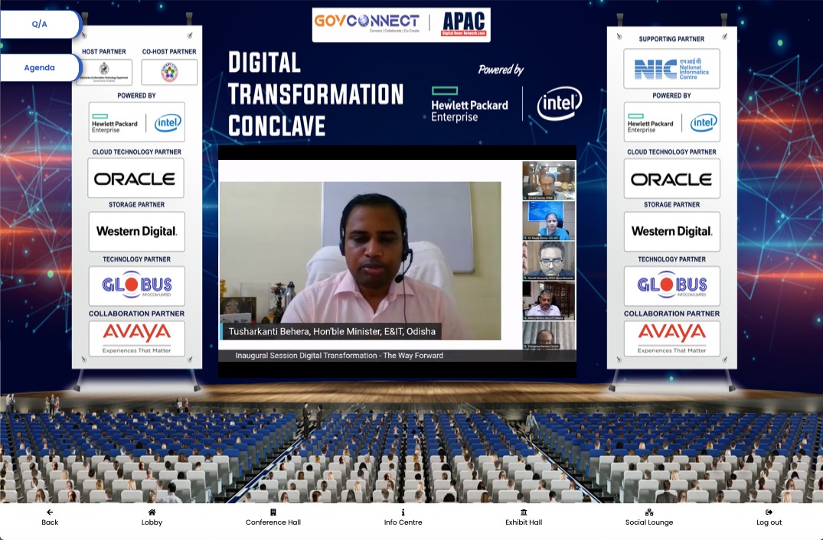Select second participant thumbnail with woman
Screen dimensions: 823x540
[548, 221]
